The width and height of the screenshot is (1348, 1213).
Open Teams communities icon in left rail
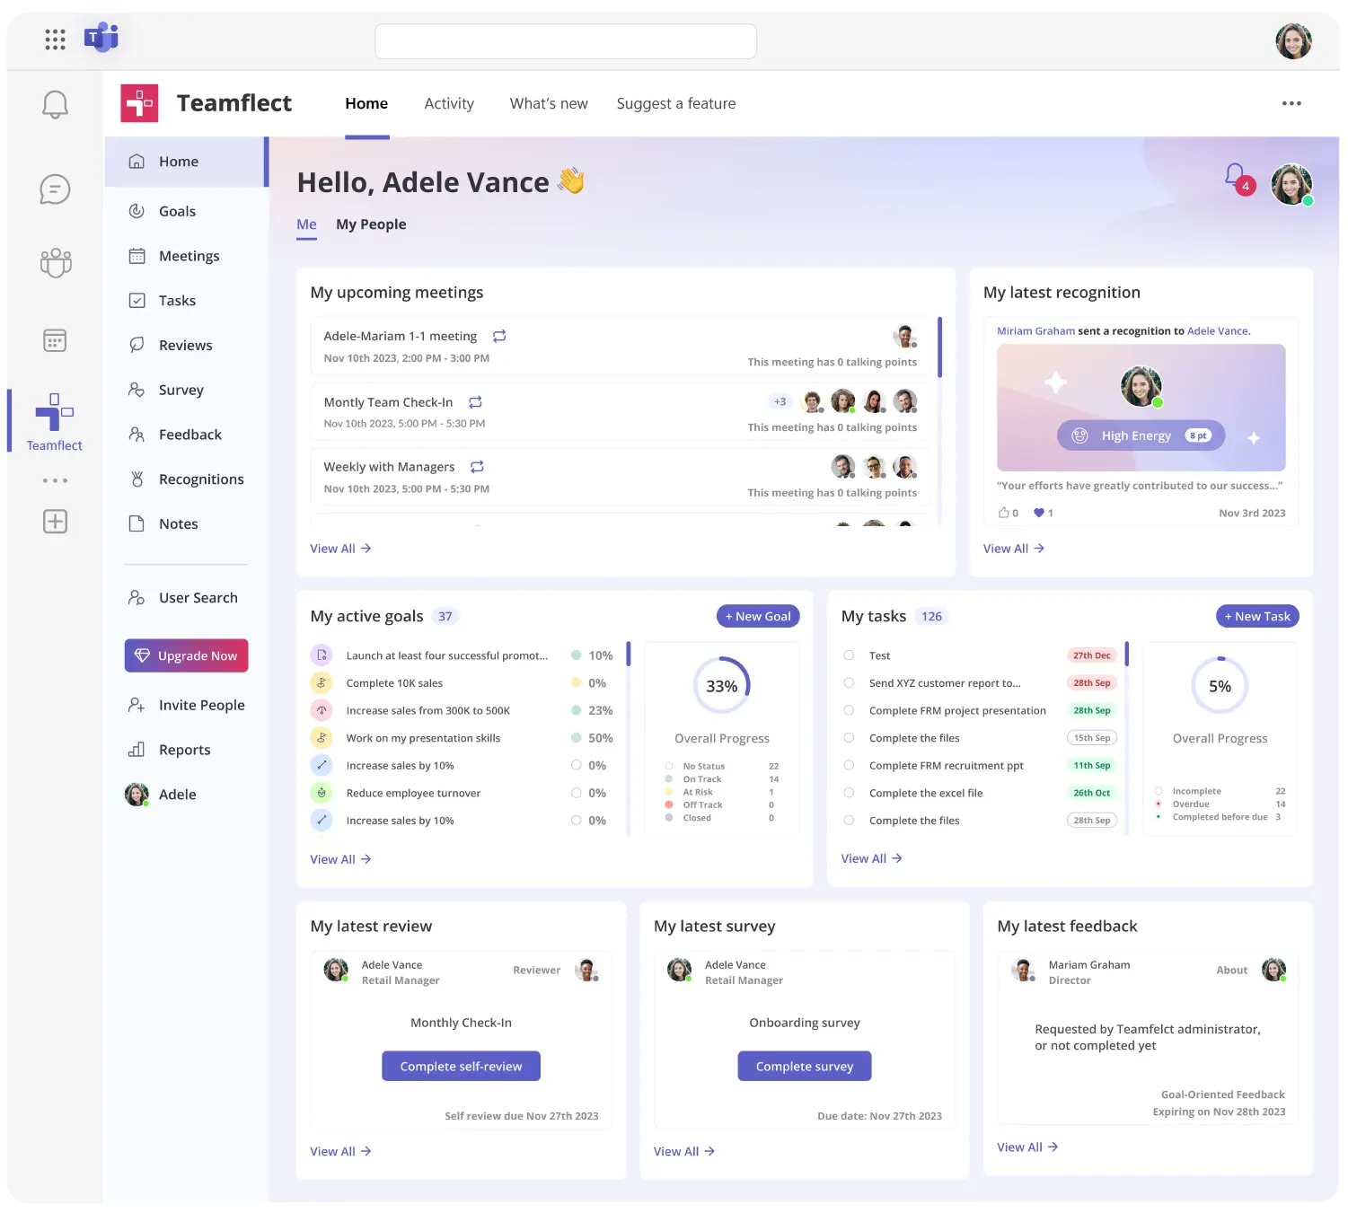coord(55,262)
